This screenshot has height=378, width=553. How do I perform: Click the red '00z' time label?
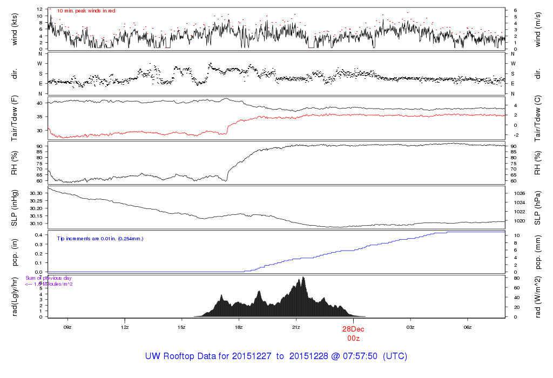click(353, 339)
